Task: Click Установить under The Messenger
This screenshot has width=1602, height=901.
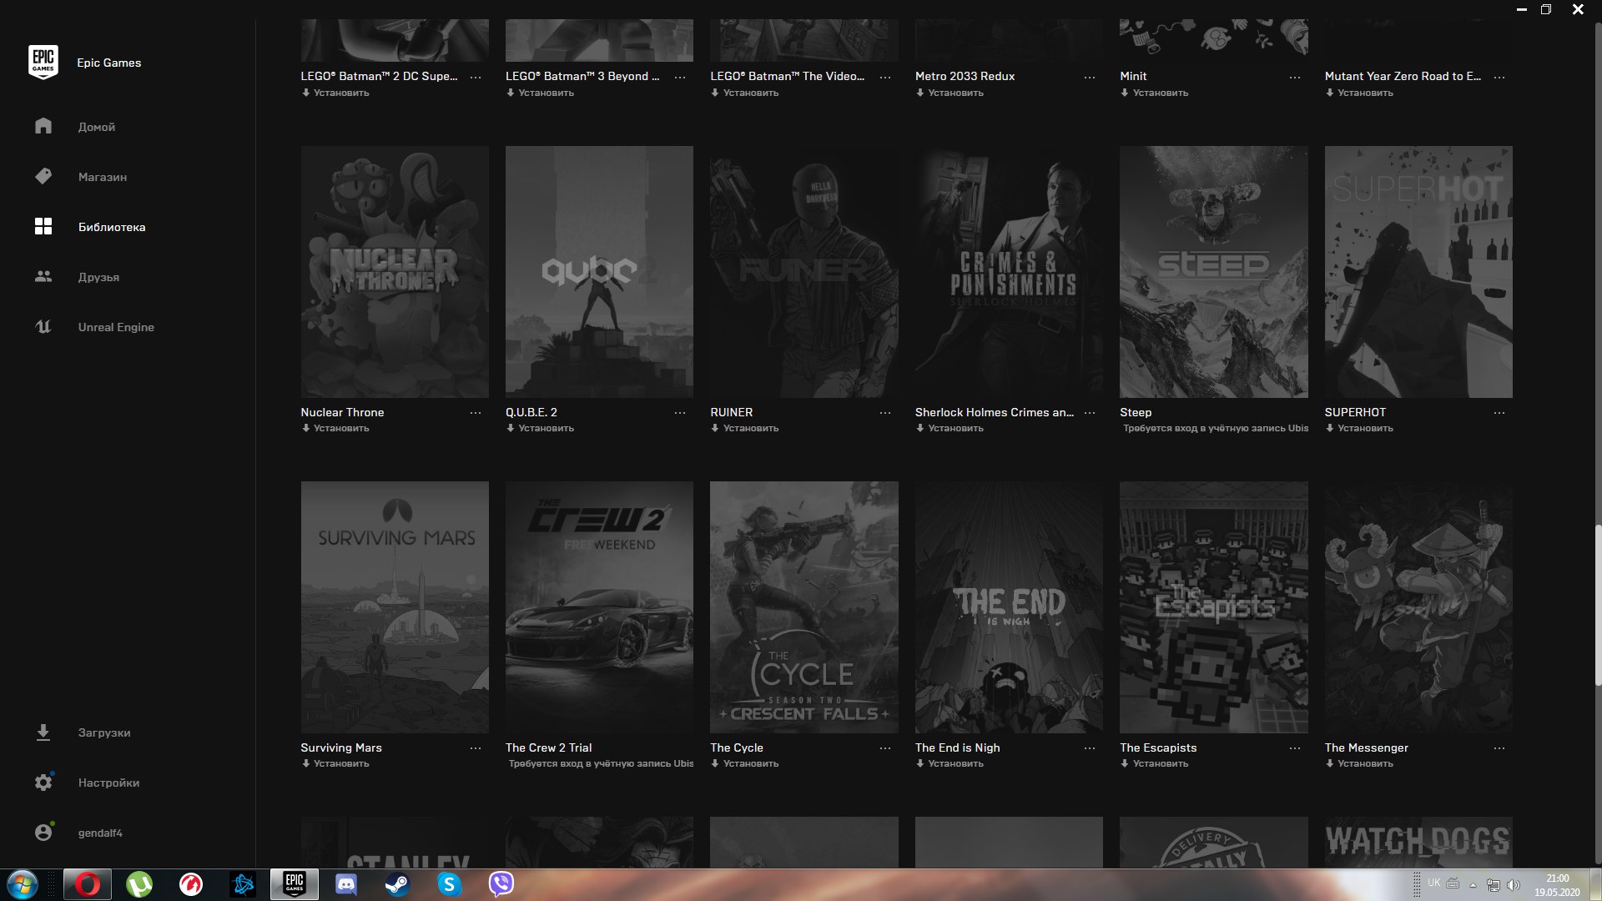Action: (1359, 763)
